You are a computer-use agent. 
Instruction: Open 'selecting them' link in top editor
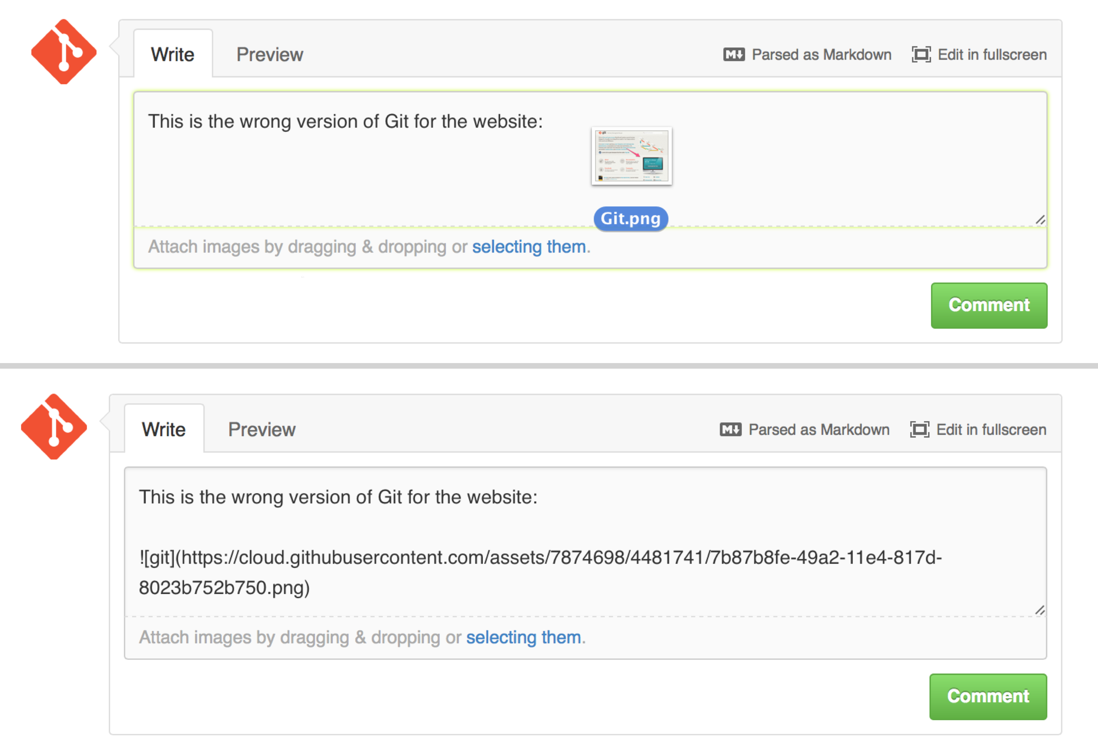pos(529,247)
